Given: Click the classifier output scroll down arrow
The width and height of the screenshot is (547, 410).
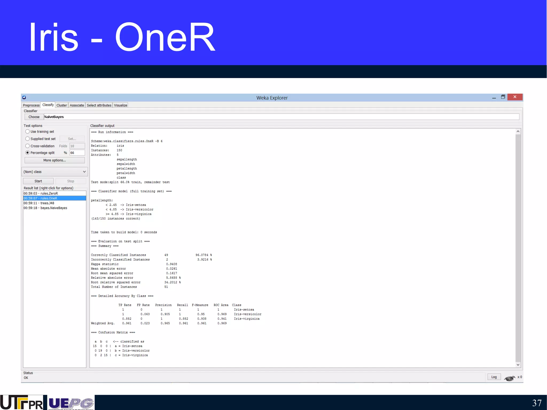Looking at the screenshot, I should [x=518, y=365].
